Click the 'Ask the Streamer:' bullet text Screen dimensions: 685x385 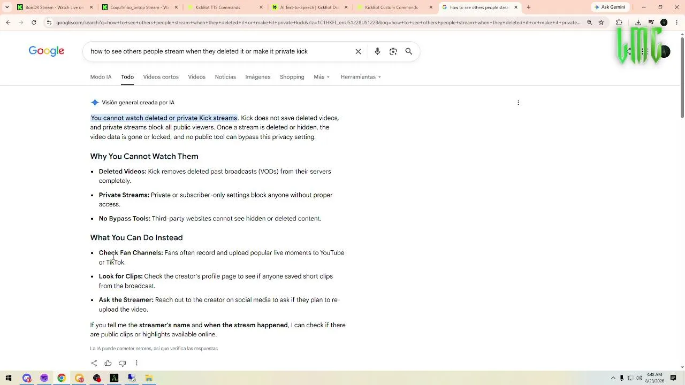126,300
